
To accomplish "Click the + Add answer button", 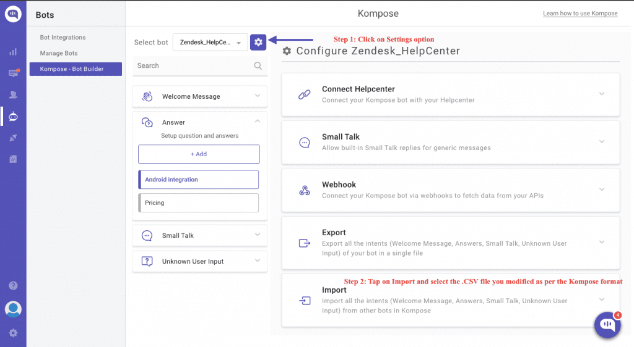I will (199, 154).
